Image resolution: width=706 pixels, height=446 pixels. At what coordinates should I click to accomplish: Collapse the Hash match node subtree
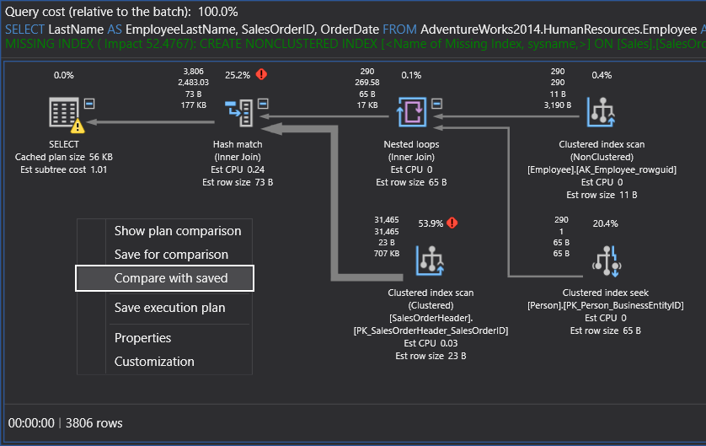[x=263, y=104]
